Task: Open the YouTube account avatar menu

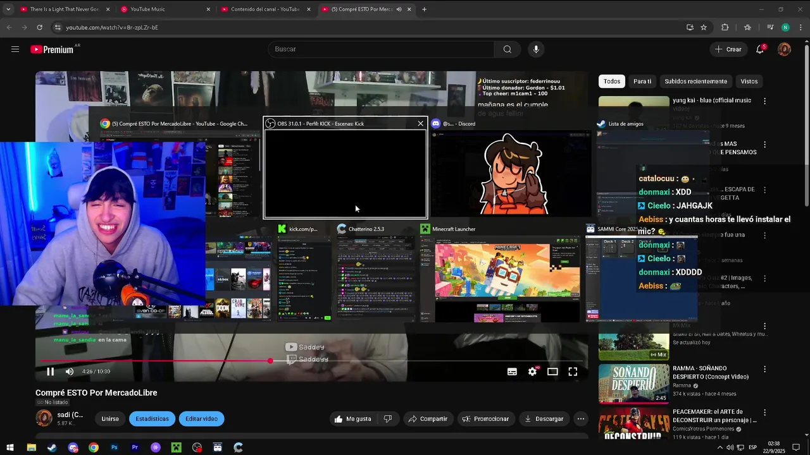Action: [784, 49]
